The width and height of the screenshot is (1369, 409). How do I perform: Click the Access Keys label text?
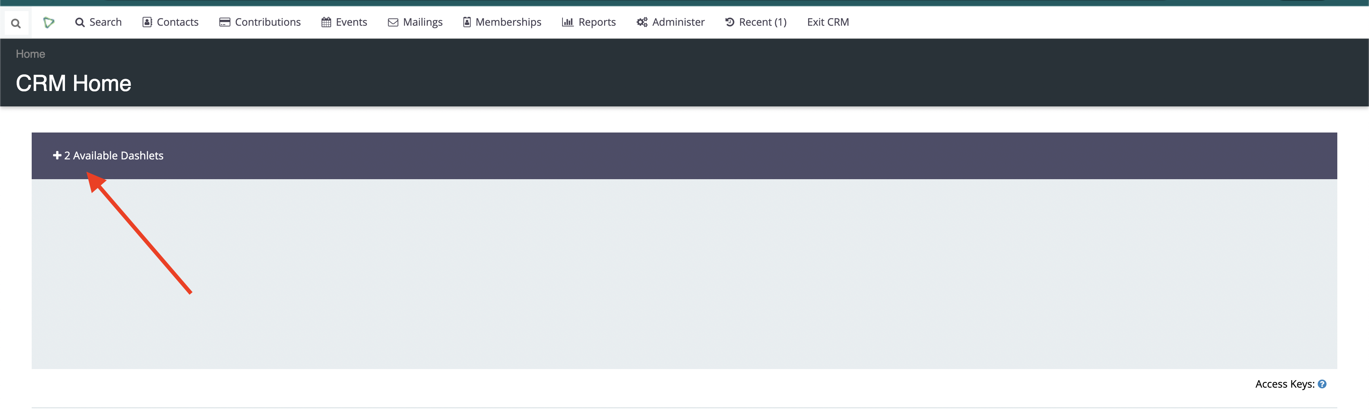pos(1284,384)
